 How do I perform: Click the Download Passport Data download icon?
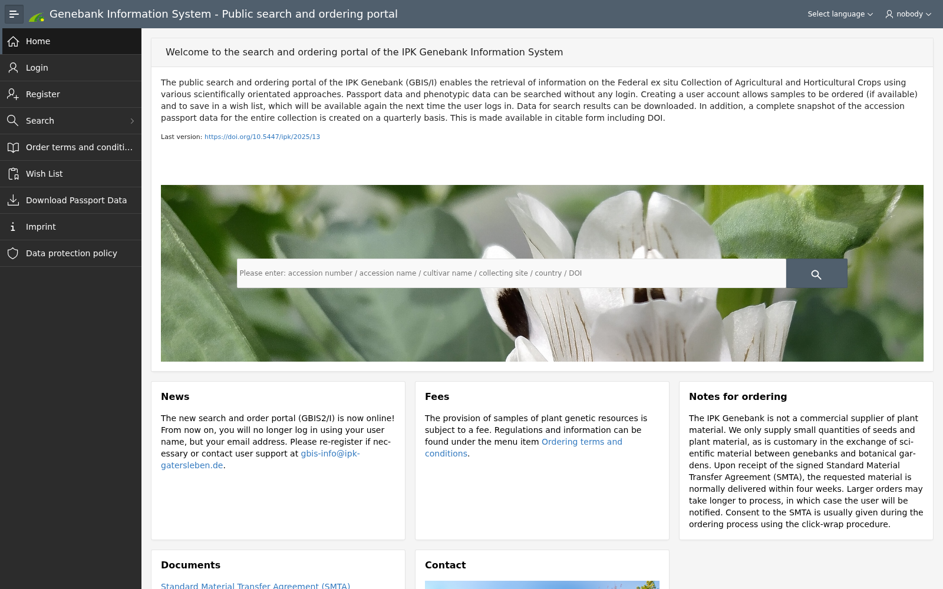tap(13, 200)
